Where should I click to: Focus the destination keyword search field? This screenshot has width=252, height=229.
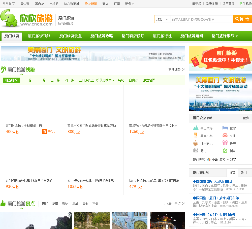coord(202,19)
